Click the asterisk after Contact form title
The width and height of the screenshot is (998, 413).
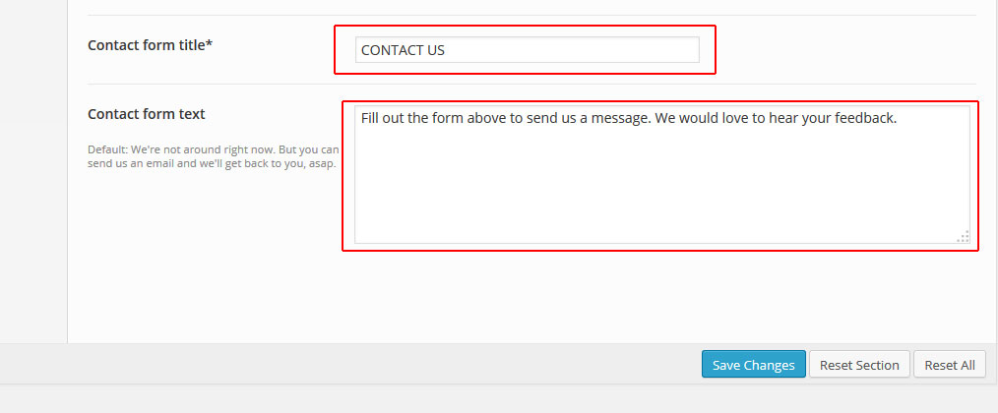209,44
